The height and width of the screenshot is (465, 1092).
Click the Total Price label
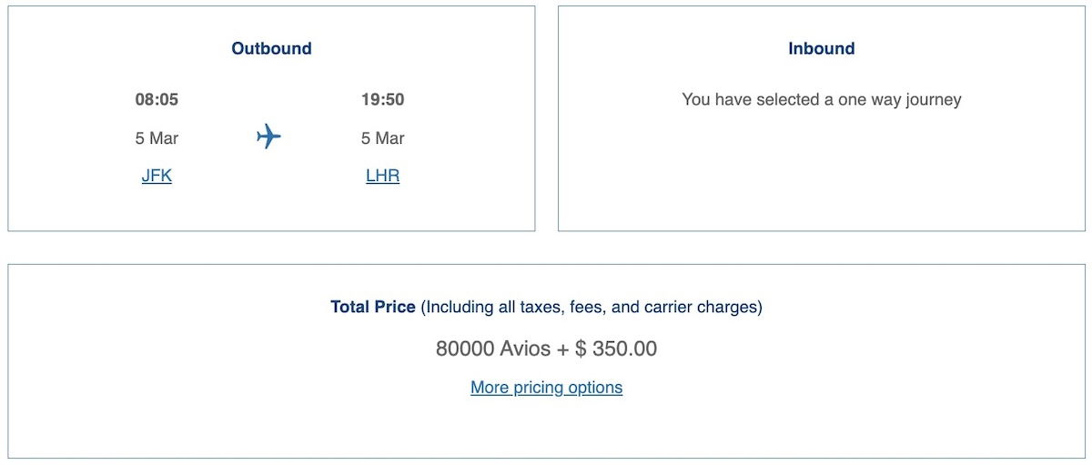coord(373,308)
